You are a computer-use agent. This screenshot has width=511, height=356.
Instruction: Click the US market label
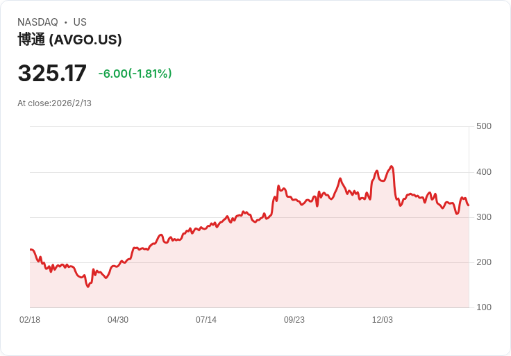[x=80, y=22]
